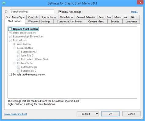Viewport: 145px width, 121px height.
Task: Click the Button tooltip: $Menu.Start text
Action: pos(28,37)
